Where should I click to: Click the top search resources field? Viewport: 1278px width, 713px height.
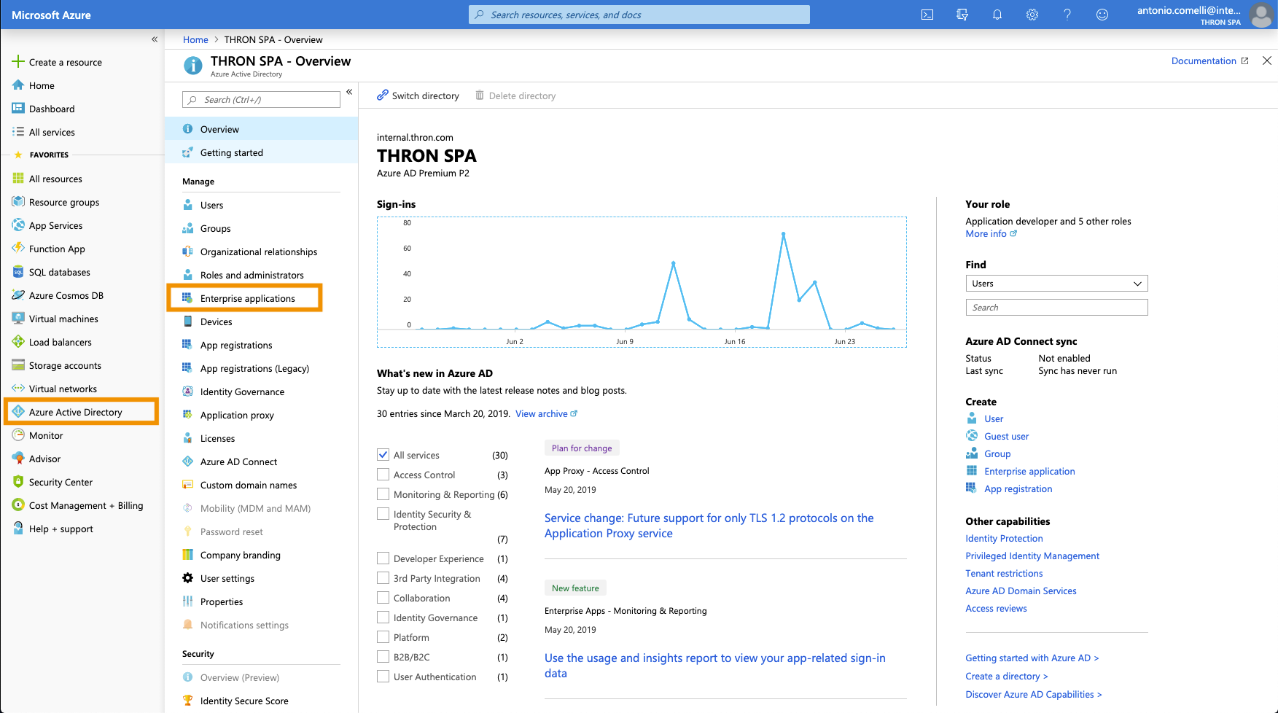[639, 15]
